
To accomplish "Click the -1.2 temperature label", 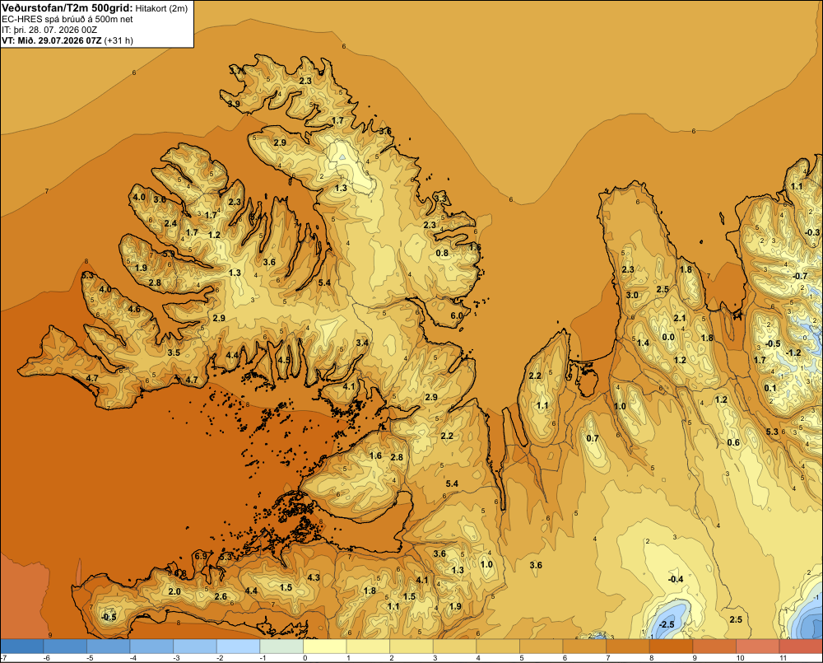I will [x=793, y=353].
